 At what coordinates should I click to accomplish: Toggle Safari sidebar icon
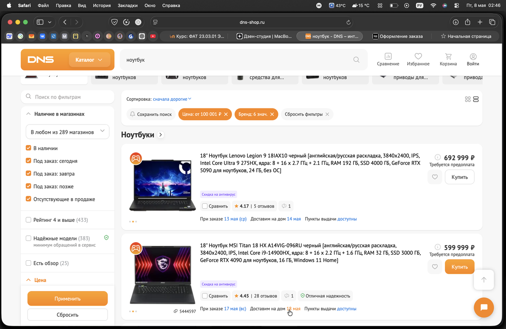point(40,22)
